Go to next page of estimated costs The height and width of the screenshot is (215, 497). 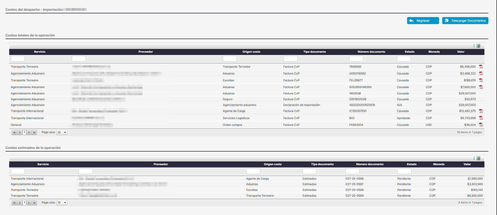click(x=29, y=203)
